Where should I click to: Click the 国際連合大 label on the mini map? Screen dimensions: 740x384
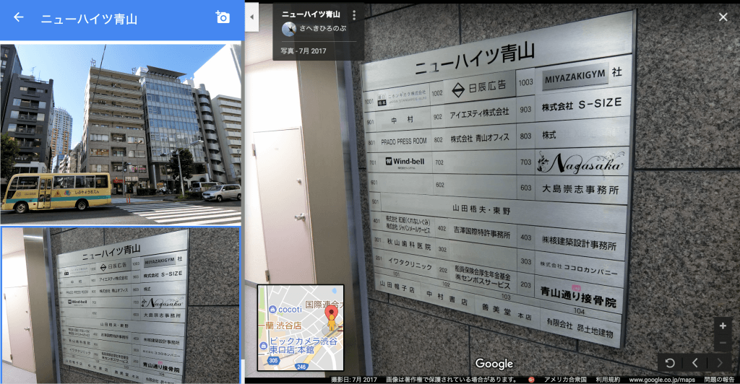(324, 305)
